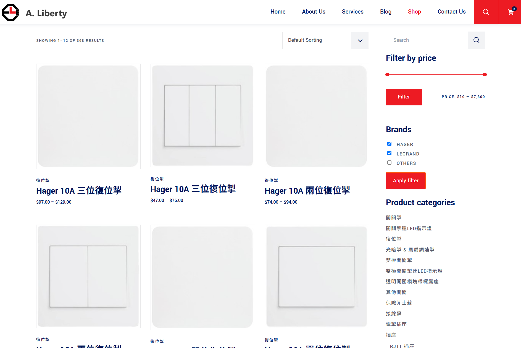
Task: Open the three-gang switch thumbnail
Action: tap(202, 115)
